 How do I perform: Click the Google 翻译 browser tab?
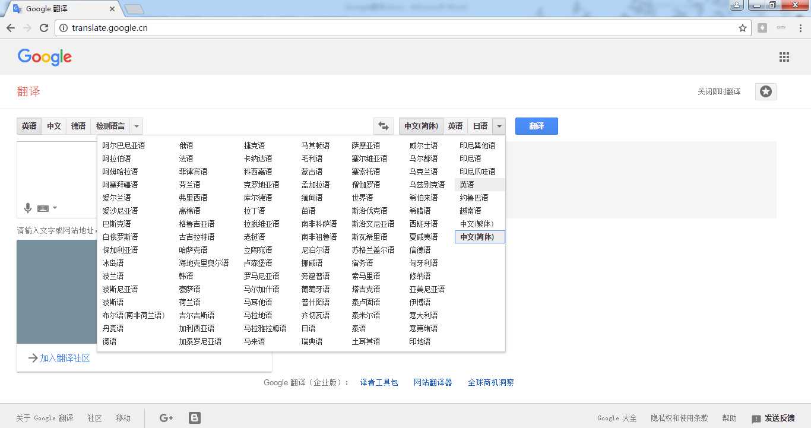[x=62, y=9]
